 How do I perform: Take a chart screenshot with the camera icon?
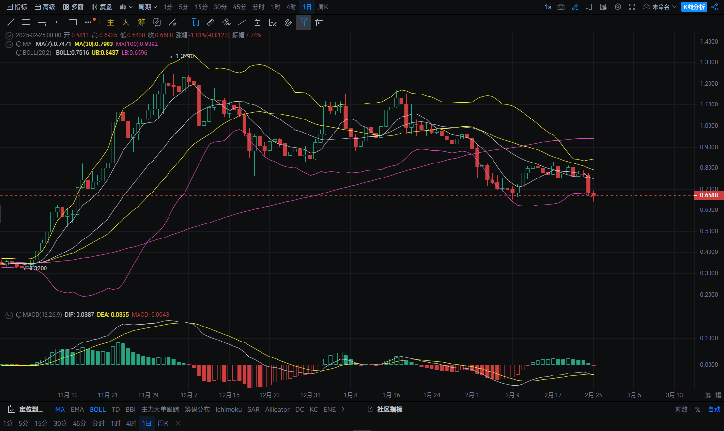point(561,7)
